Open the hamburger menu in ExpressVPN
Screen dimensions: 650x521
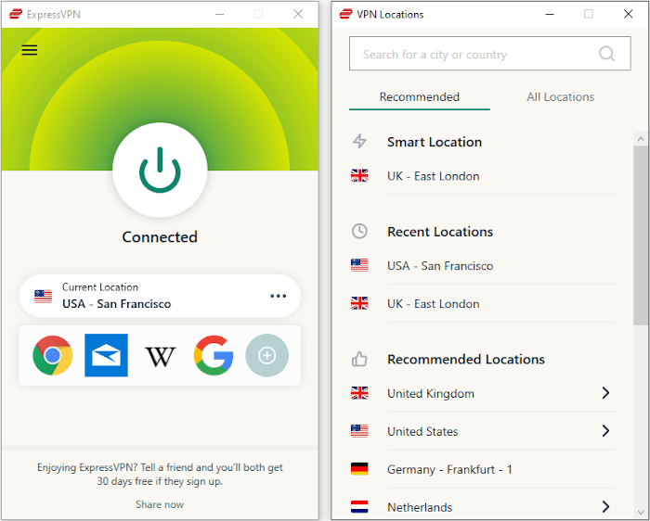[30, 50]
